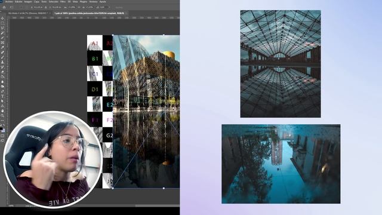Open the Imagen menu
Screen dimensions: 382x215
point(28,2)
